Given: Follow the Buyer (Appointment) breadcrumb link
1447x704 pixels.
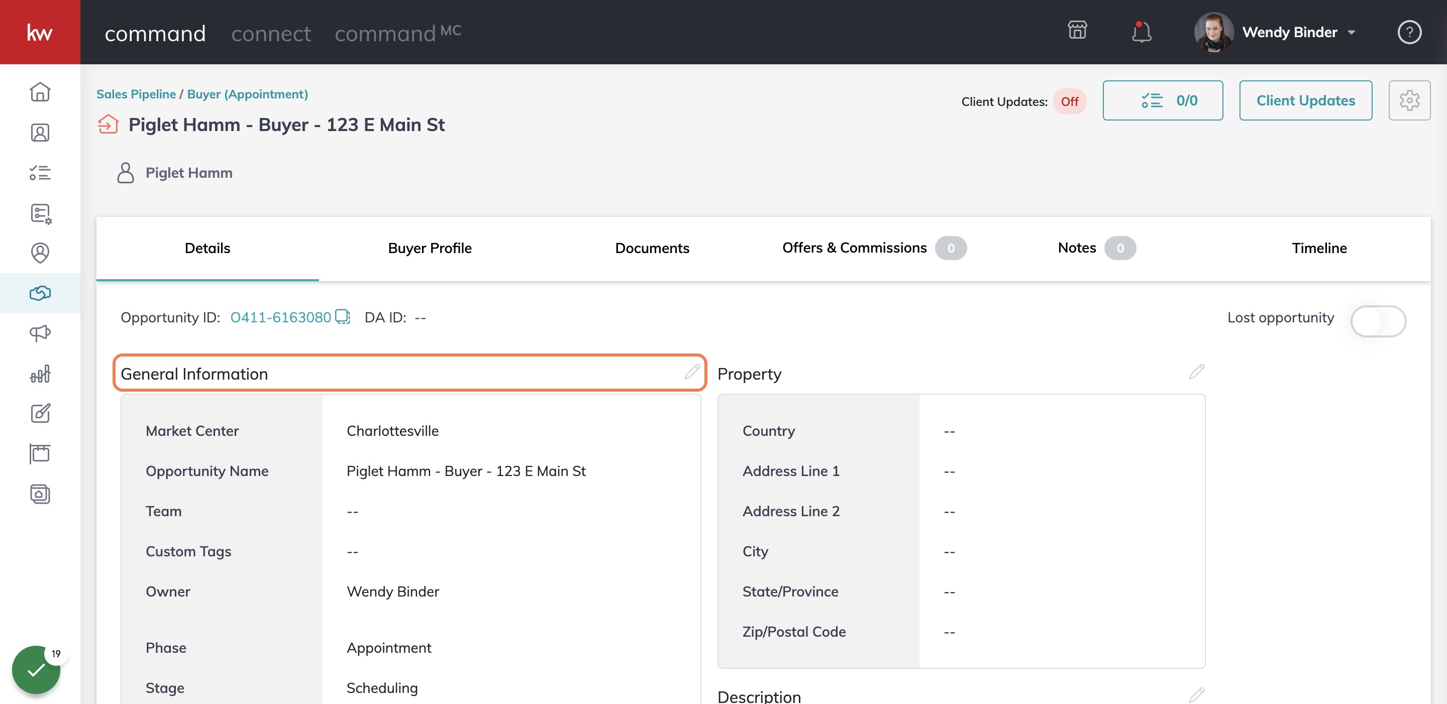Looking at the screenshot, I should [247, 94].
